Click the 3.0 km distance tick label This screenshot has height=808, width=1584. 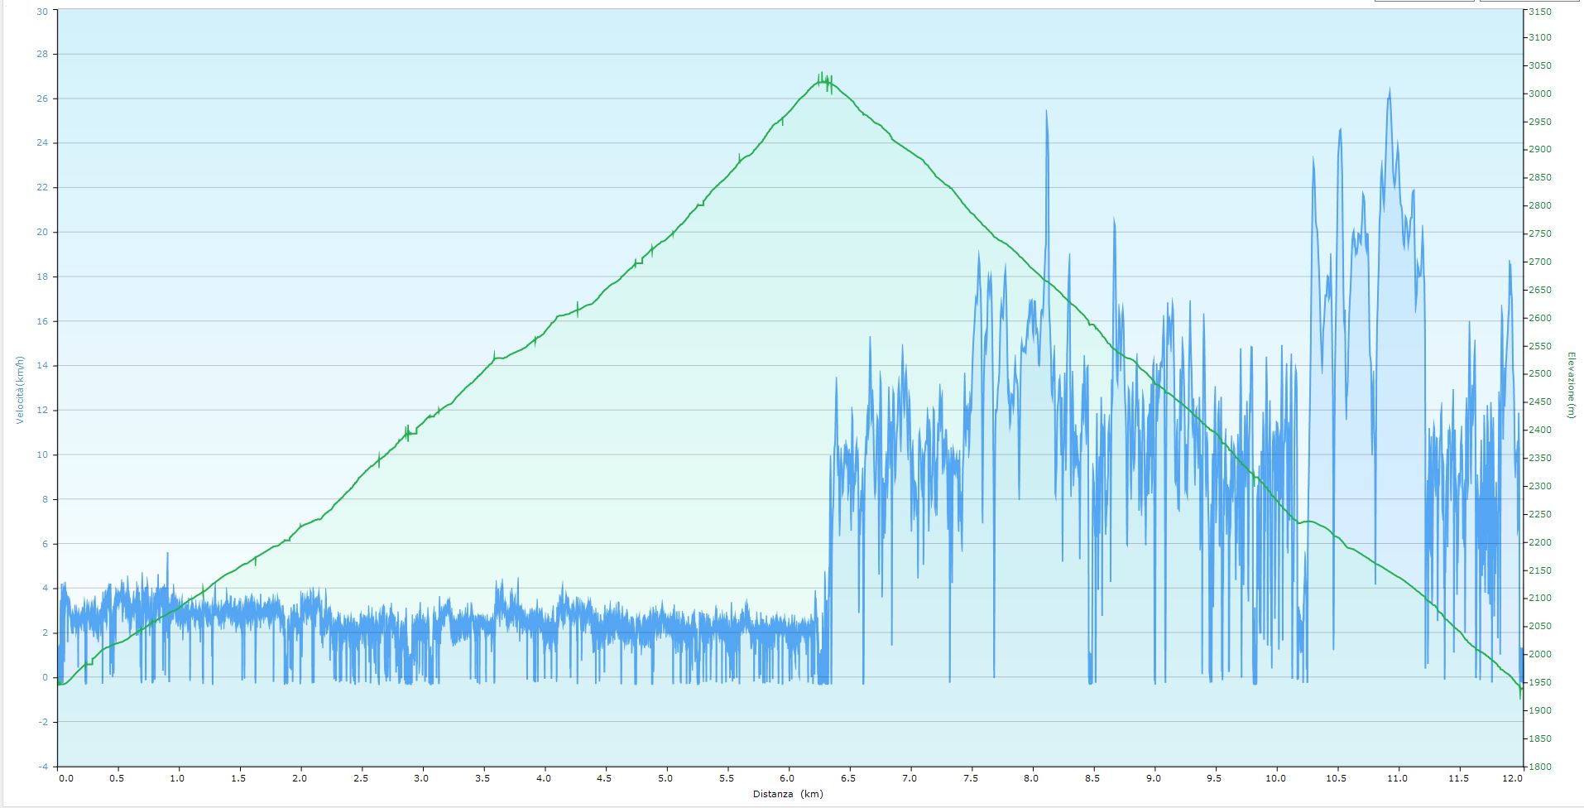[422, 778]
